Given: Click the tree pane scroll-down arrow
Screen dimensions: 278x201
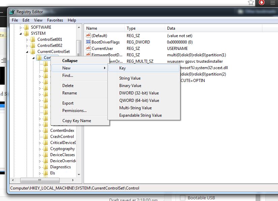Looking at the screenshot, I should tap(79, 175).
